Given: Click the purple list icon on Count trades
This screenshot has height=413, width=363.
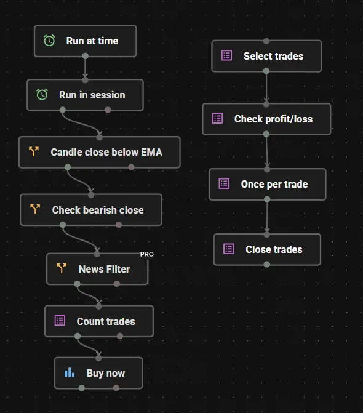Looking at the screenshot, I should click(60, 321).
